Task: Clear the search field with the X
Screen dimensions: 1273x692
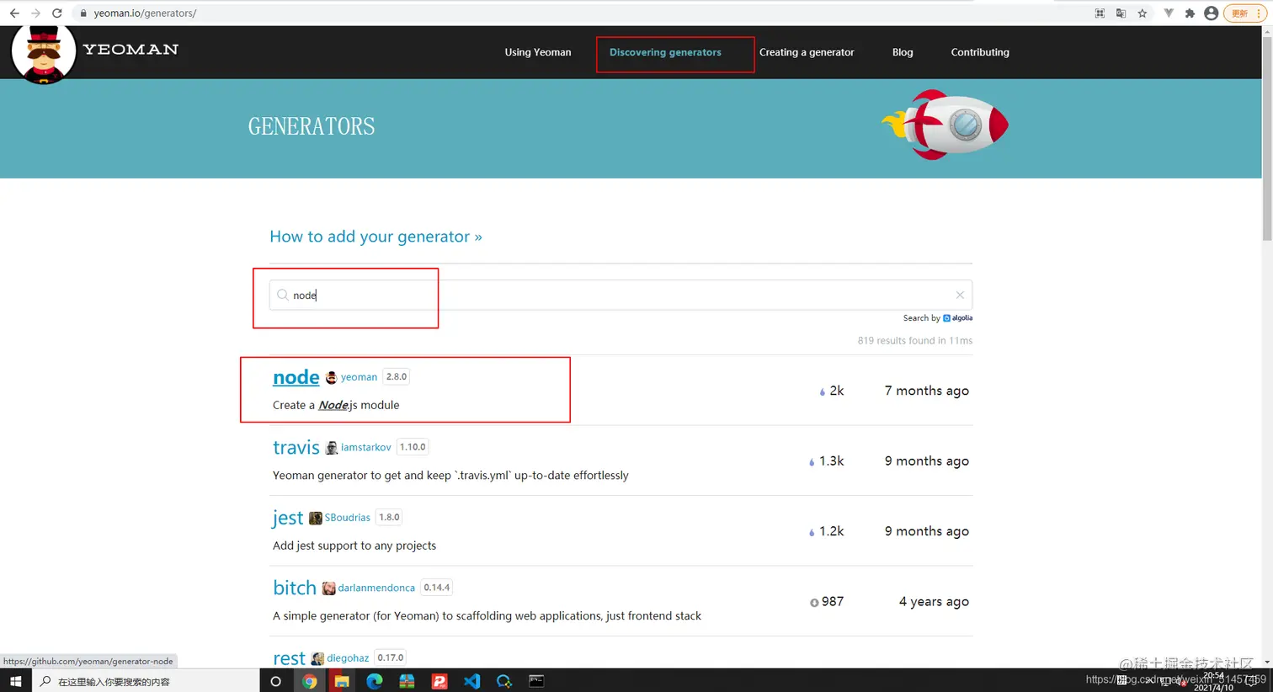Action: click(x=960, y=295)
